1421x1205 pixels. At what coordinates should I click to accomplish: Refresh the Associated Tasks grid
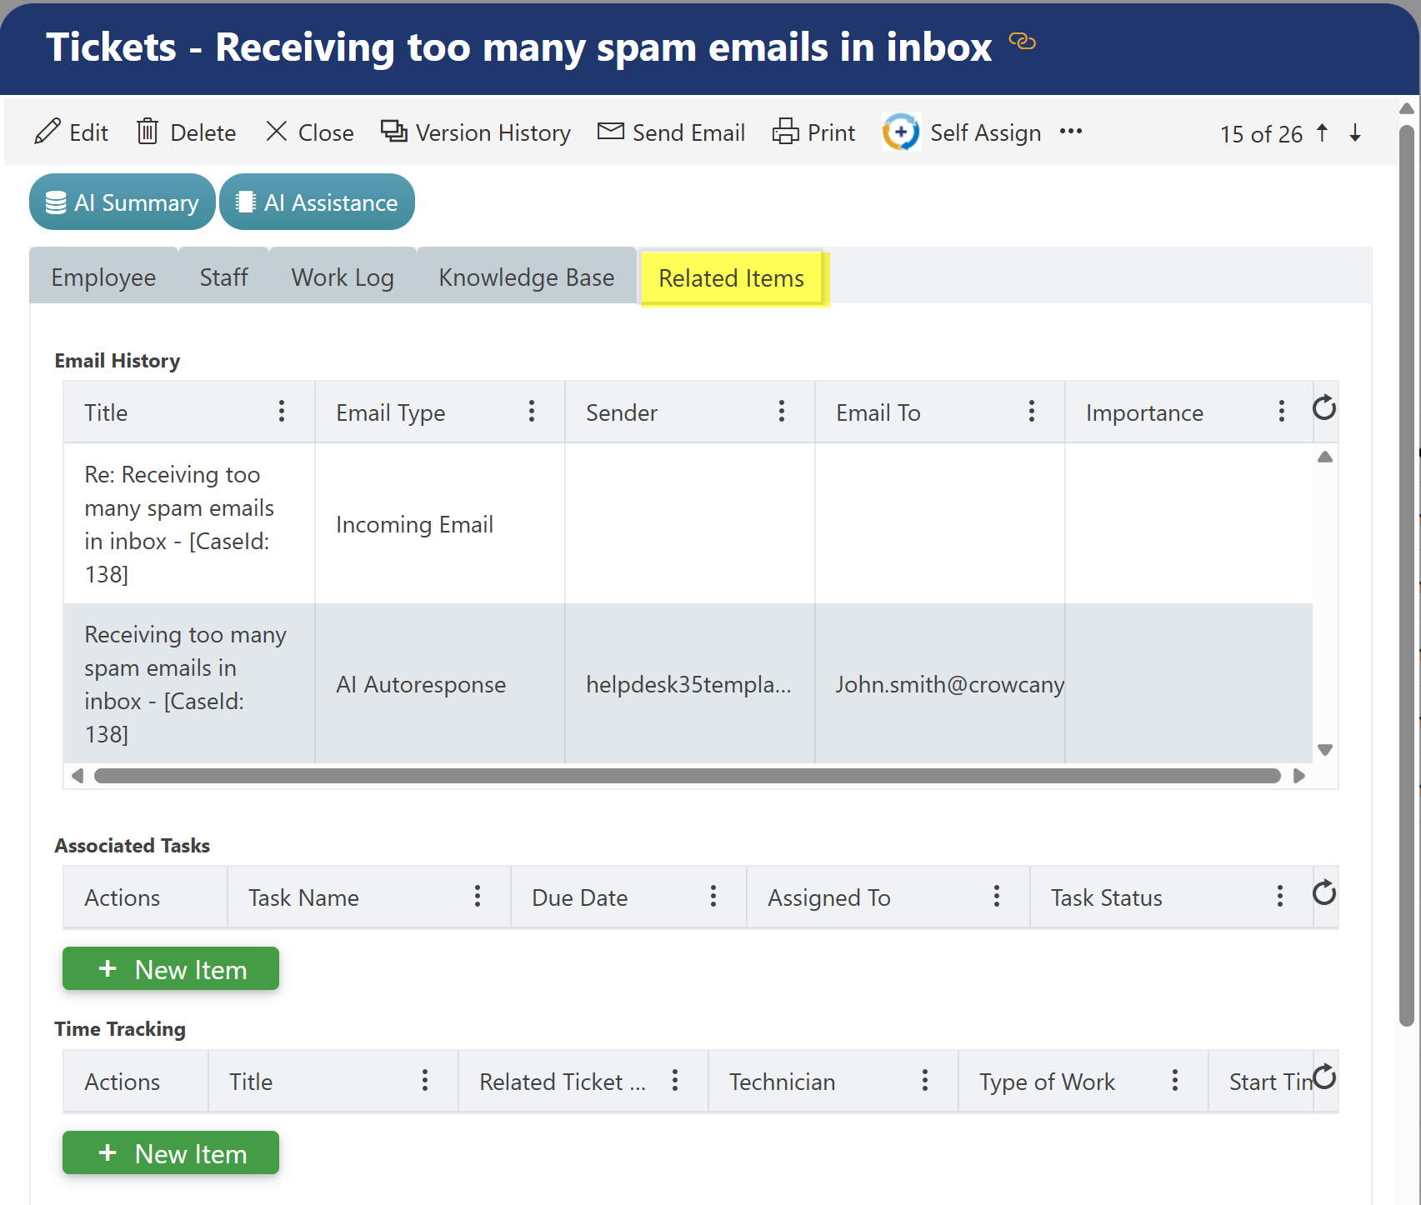(x=1323, y=893)
